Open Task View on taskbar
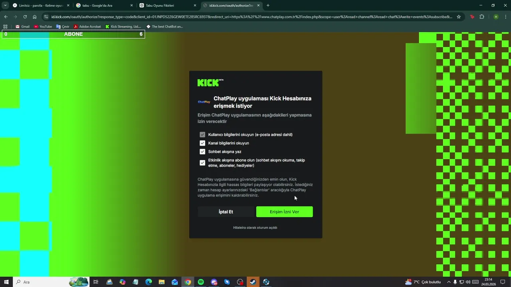The image size is (511, 287). pos(96,282)
